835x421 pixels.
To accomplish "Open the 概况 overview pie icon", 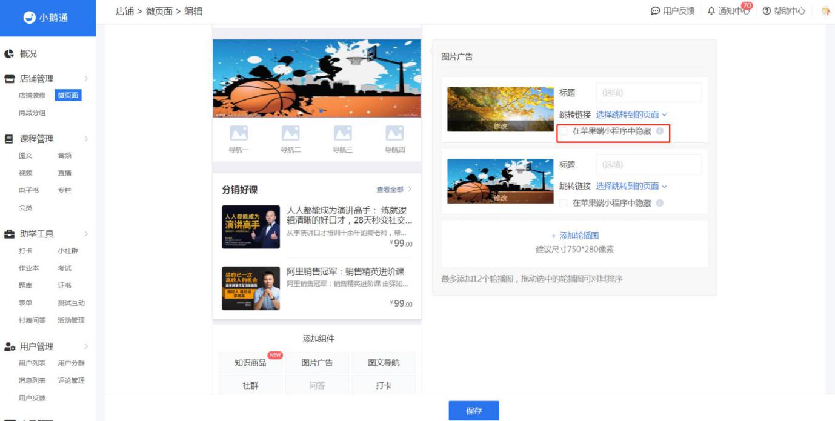I will click(9, 54).
